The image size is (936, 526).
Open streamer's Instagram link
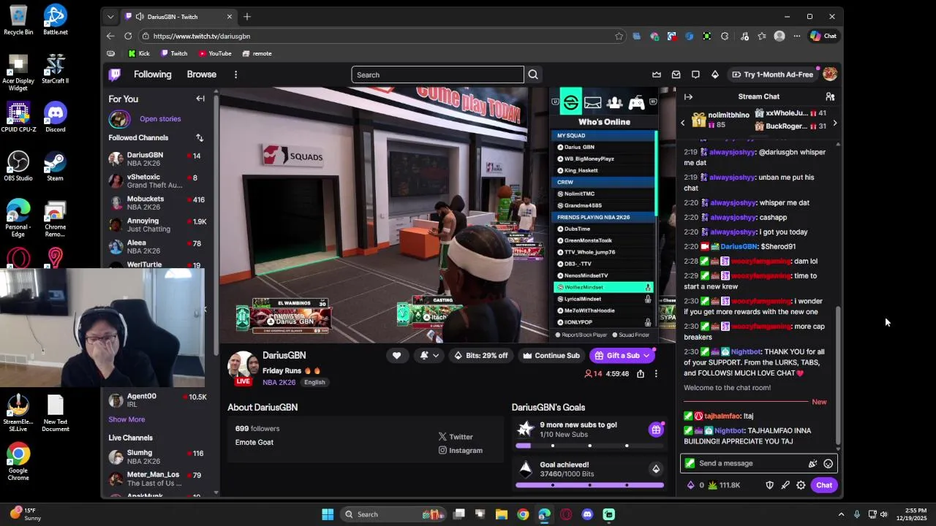coord(461,451)
